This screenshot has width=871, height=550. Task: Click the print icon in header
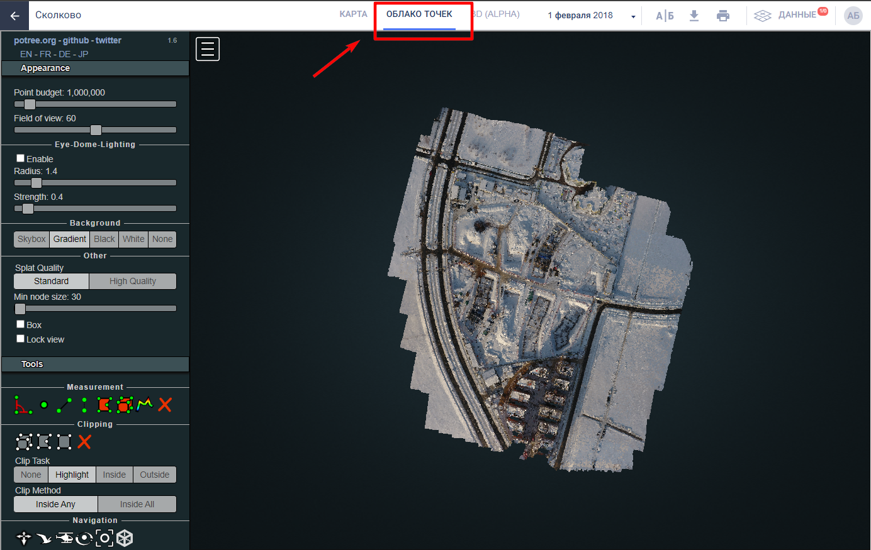tap(723, 16)
